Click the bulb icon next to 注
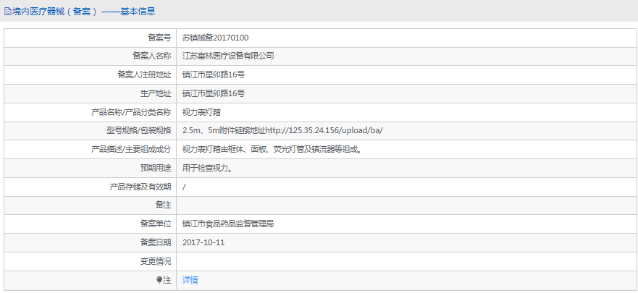 160,280
